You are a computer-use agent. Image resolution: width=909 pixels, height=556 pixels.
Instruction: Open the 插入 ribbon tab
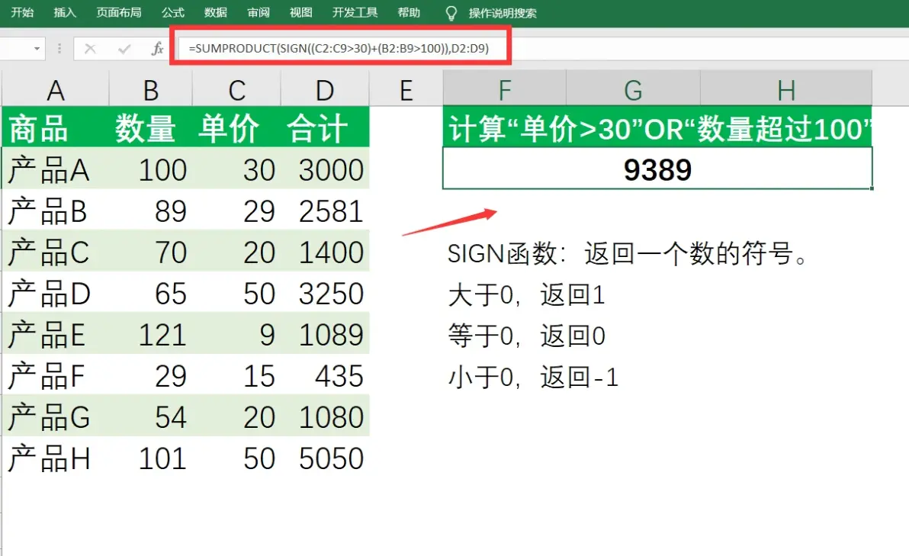point(64,12)
